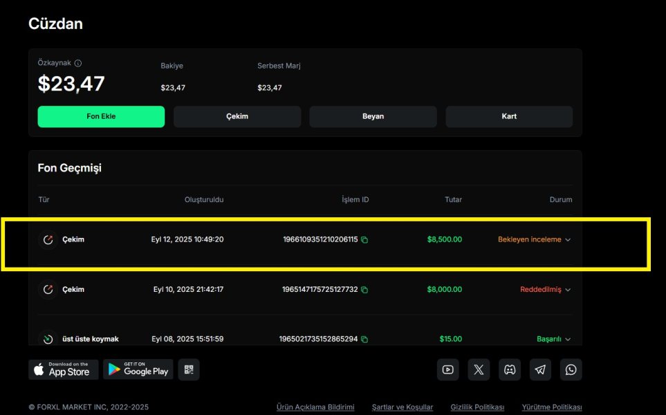This screenshot has width=666, height=415.
Task: Open Gizlilik Politikası link
Action: tap(477, 407)
